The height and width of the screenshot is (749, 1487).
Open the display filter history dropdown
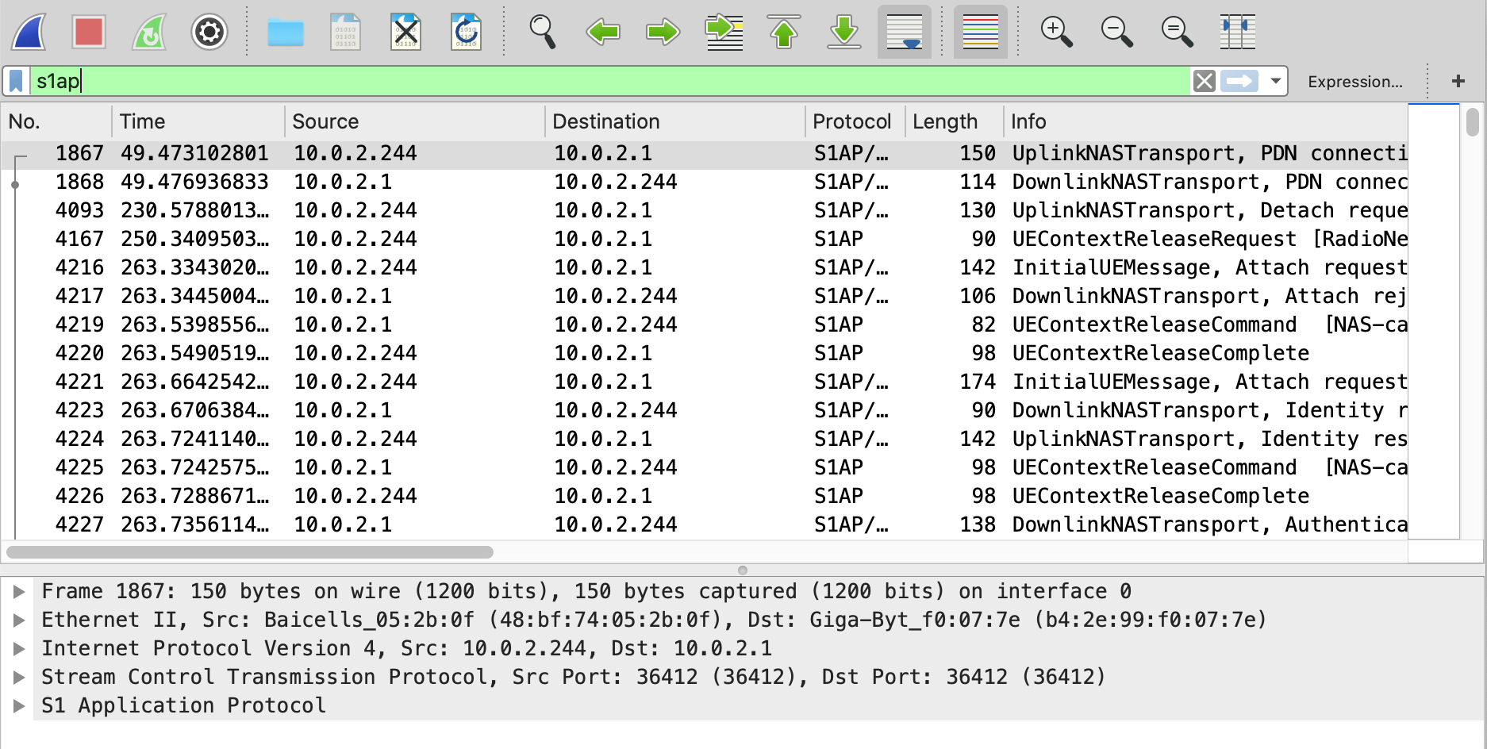1274,80
